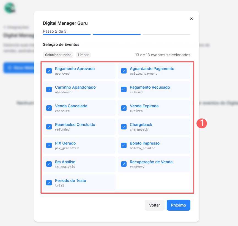Click the 'Carrinho Abandonado' label
The height and width of the screenshot is (226, 238).
(x=75, y=87)
